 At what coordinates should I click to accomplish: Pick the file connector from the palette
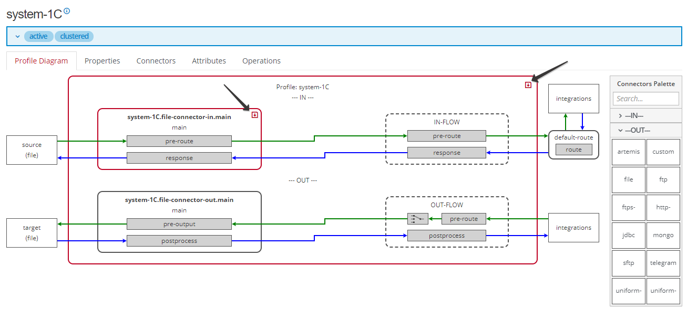[x=628, y=179]
